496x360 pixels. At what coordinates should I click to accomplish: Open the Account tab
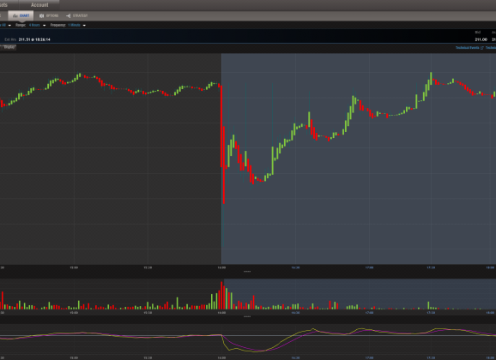[39, 5]
